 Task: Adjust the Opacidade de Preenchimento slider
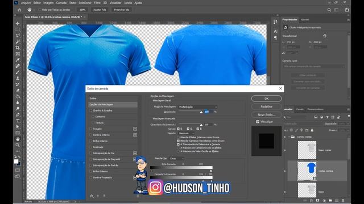tap(201, 125)
